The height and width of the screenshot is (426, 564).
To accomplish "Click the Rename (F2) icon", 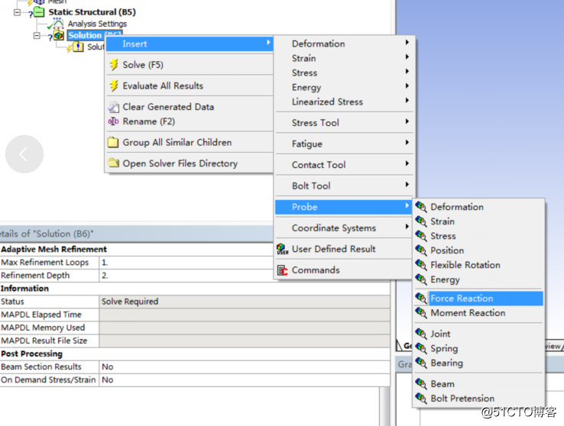I will coord(113,121).
